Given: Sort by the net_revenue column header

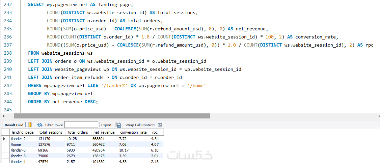Looking at the screenshot, I should [104, 132].
